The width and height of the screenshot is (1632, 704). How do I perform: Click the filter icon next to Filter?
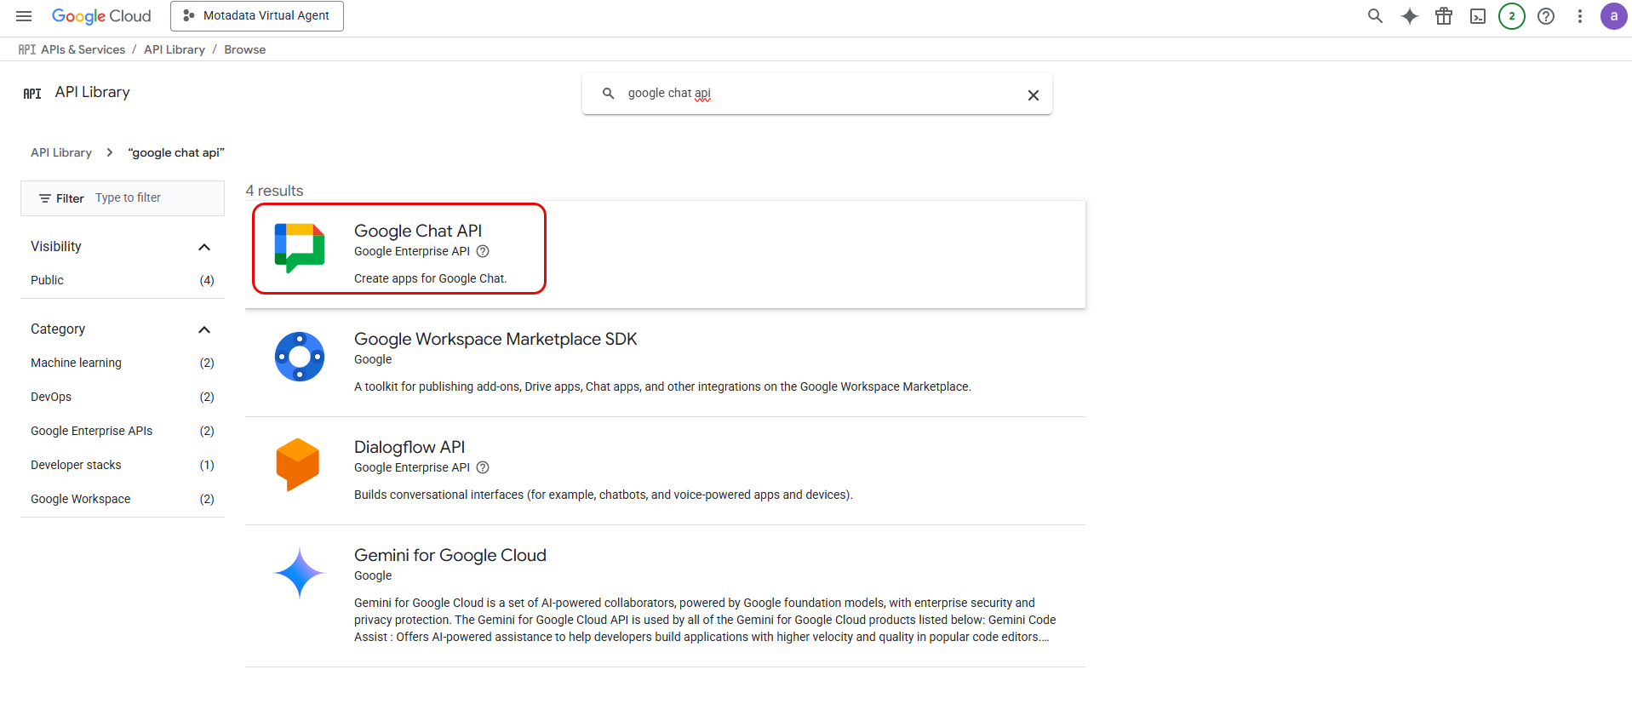(x=45, y=198)
